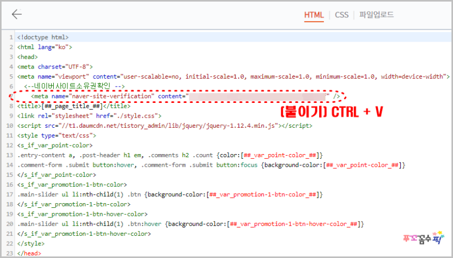
Task: Click the closing </head> line
Action: point(29,253)
